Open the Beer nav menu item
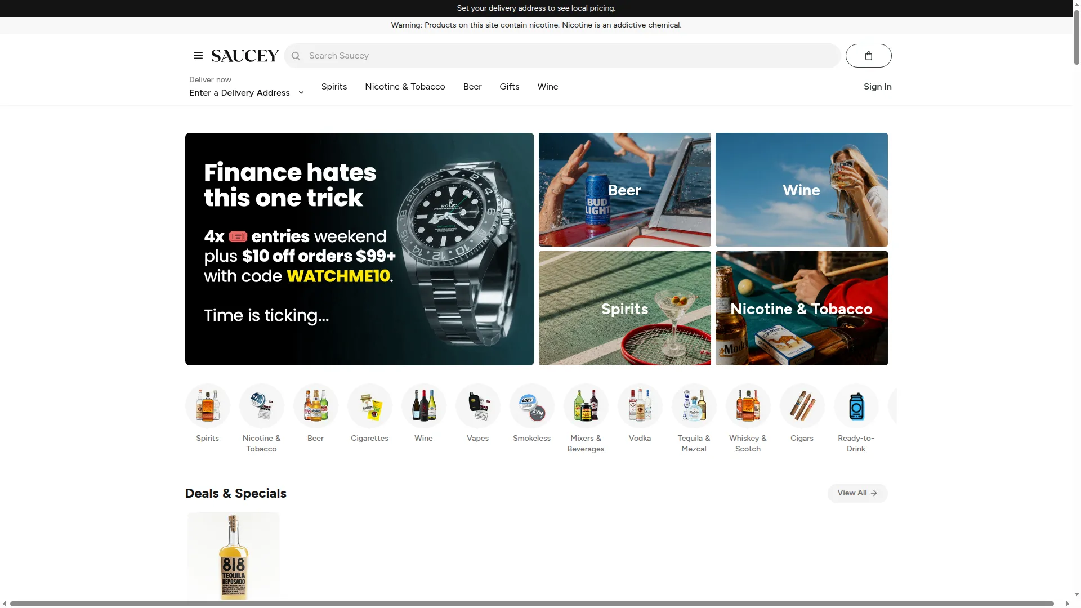 (x=472, y=87)
